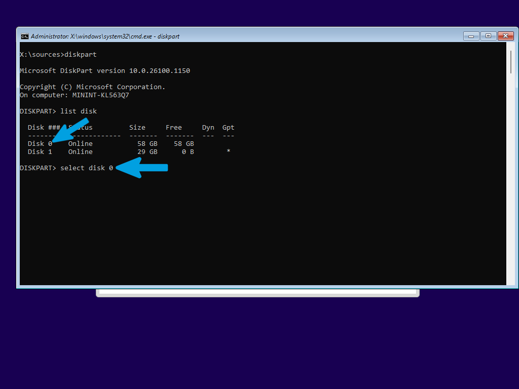
Task: Click the Gpt column header
Action: point(229,128)
